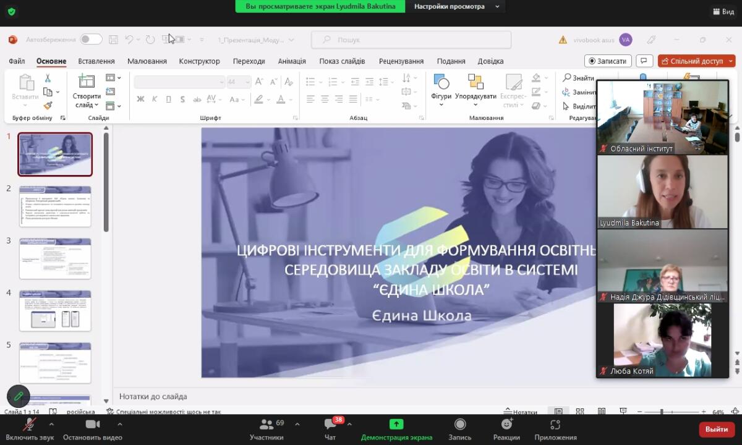Expand the participants options arrow

(297, 425)
